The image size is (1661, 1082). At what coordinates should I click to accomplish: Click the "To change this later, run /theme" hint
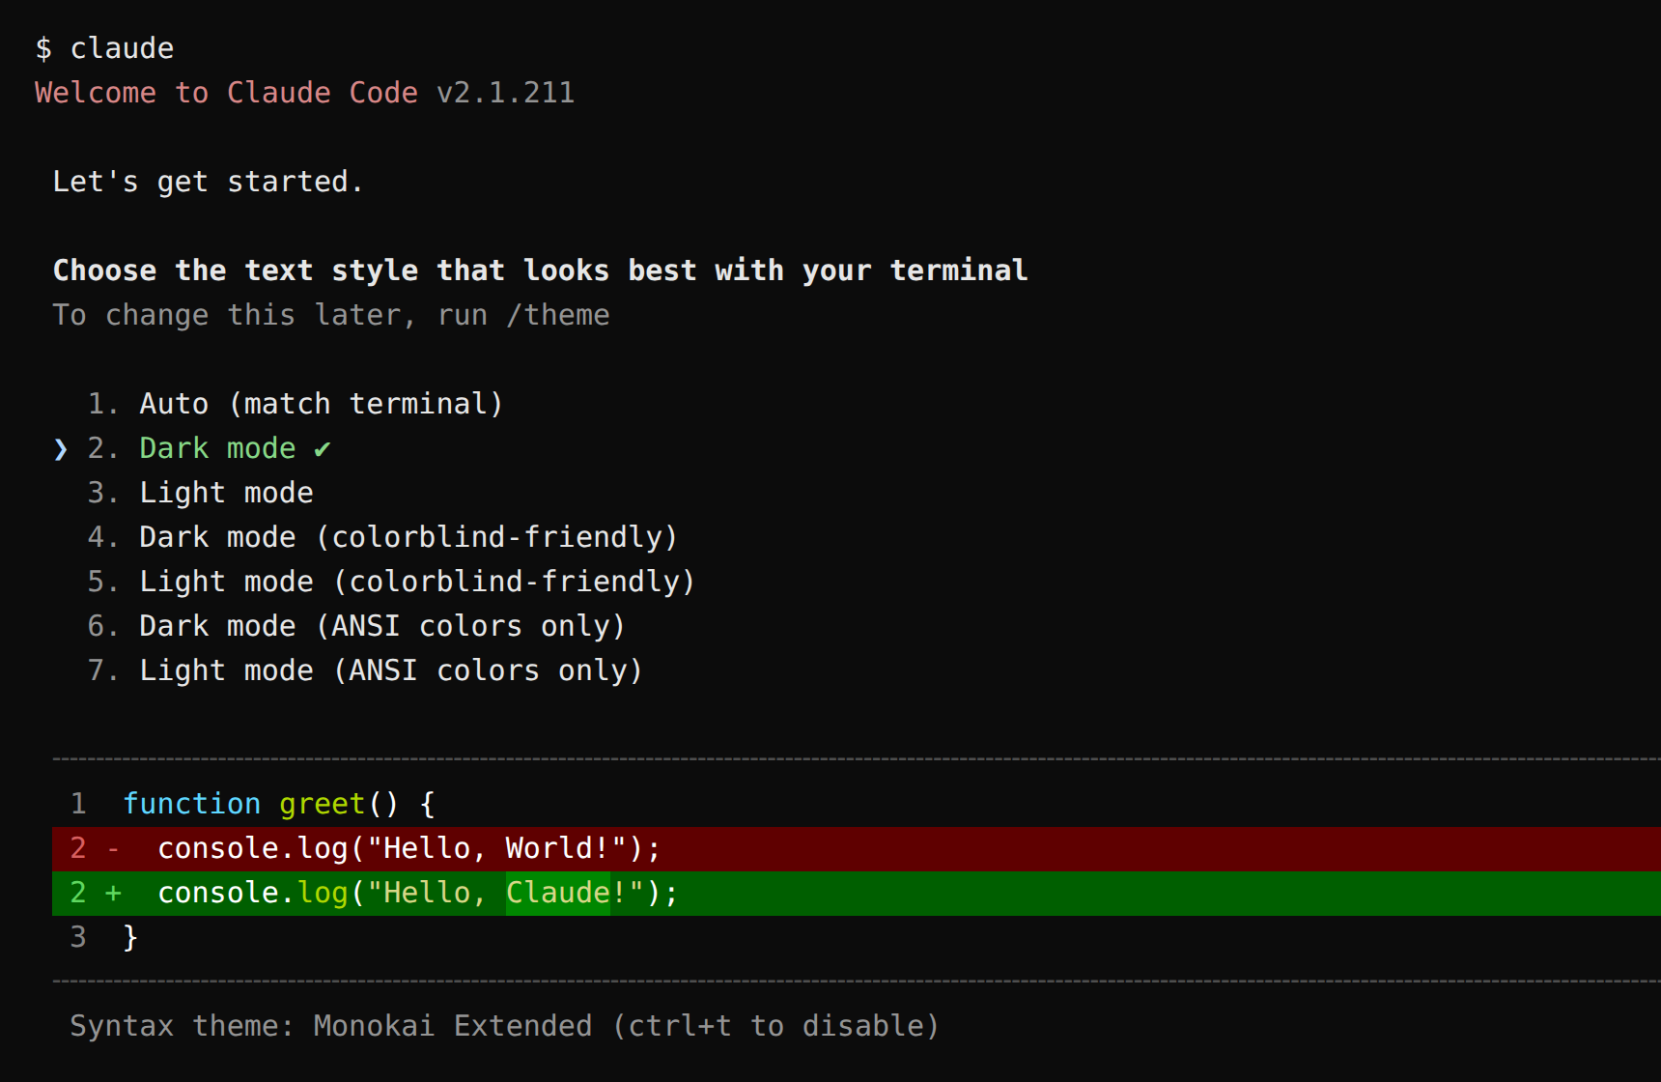331,315
